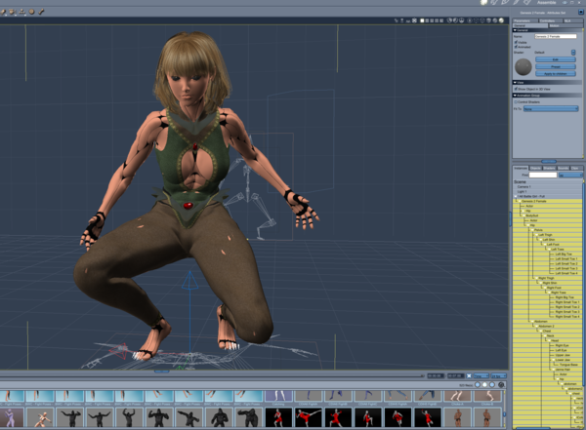Pick the Choke-A pose thumbnail

[x=457, y=398]
